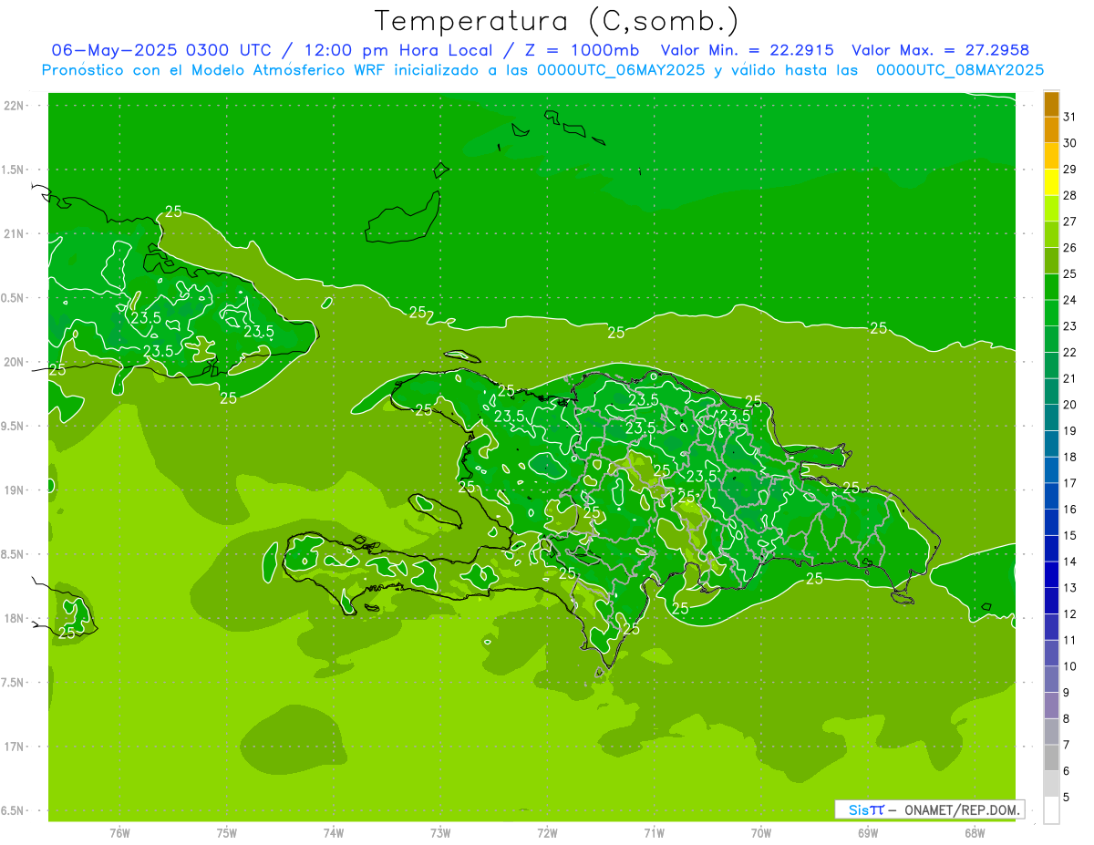
Task: Click the "18" label on the color scale
Action: point(1069,457)
